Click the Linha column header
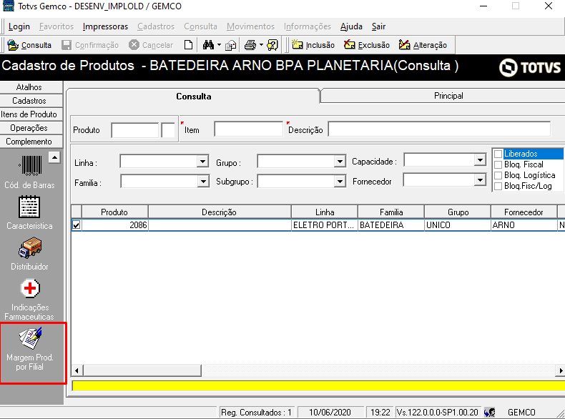The width and height of the screenshot is (565, 419). point(324,212)
